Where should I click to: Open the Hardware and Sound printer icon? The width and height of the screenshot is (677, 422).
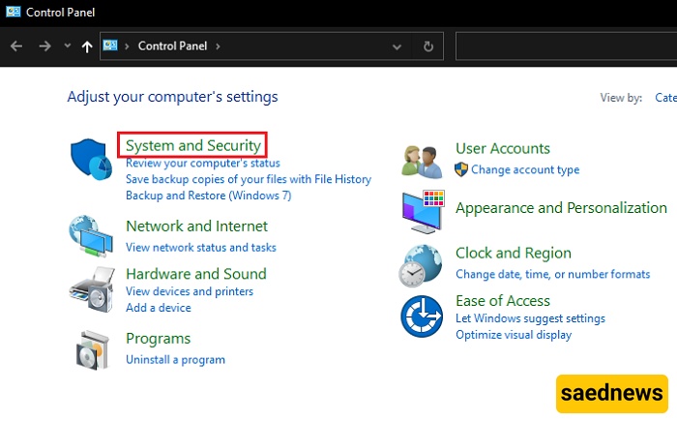pyautogui.click(x=92, y=289)
